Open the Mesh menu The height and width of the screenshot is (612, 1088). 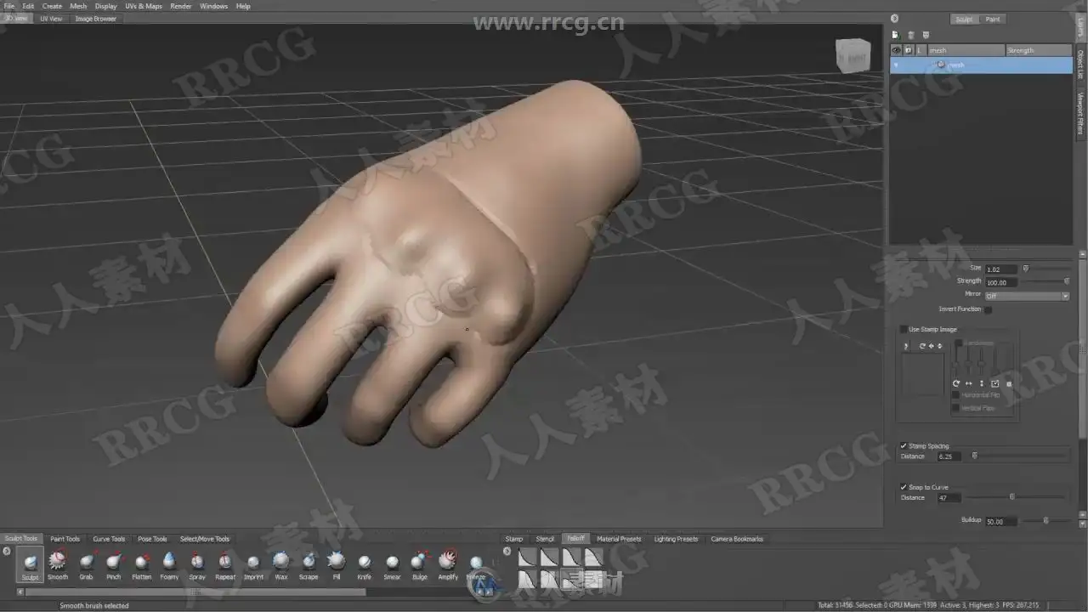click(78, 6)
